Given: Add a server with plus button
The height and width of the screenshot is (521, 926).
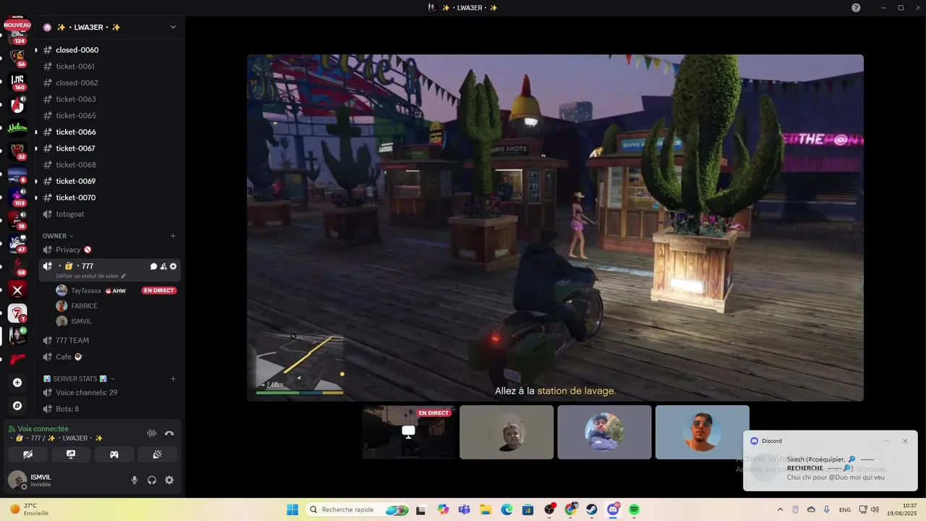Looking at the screenshot, I should (x=17, y=383).
